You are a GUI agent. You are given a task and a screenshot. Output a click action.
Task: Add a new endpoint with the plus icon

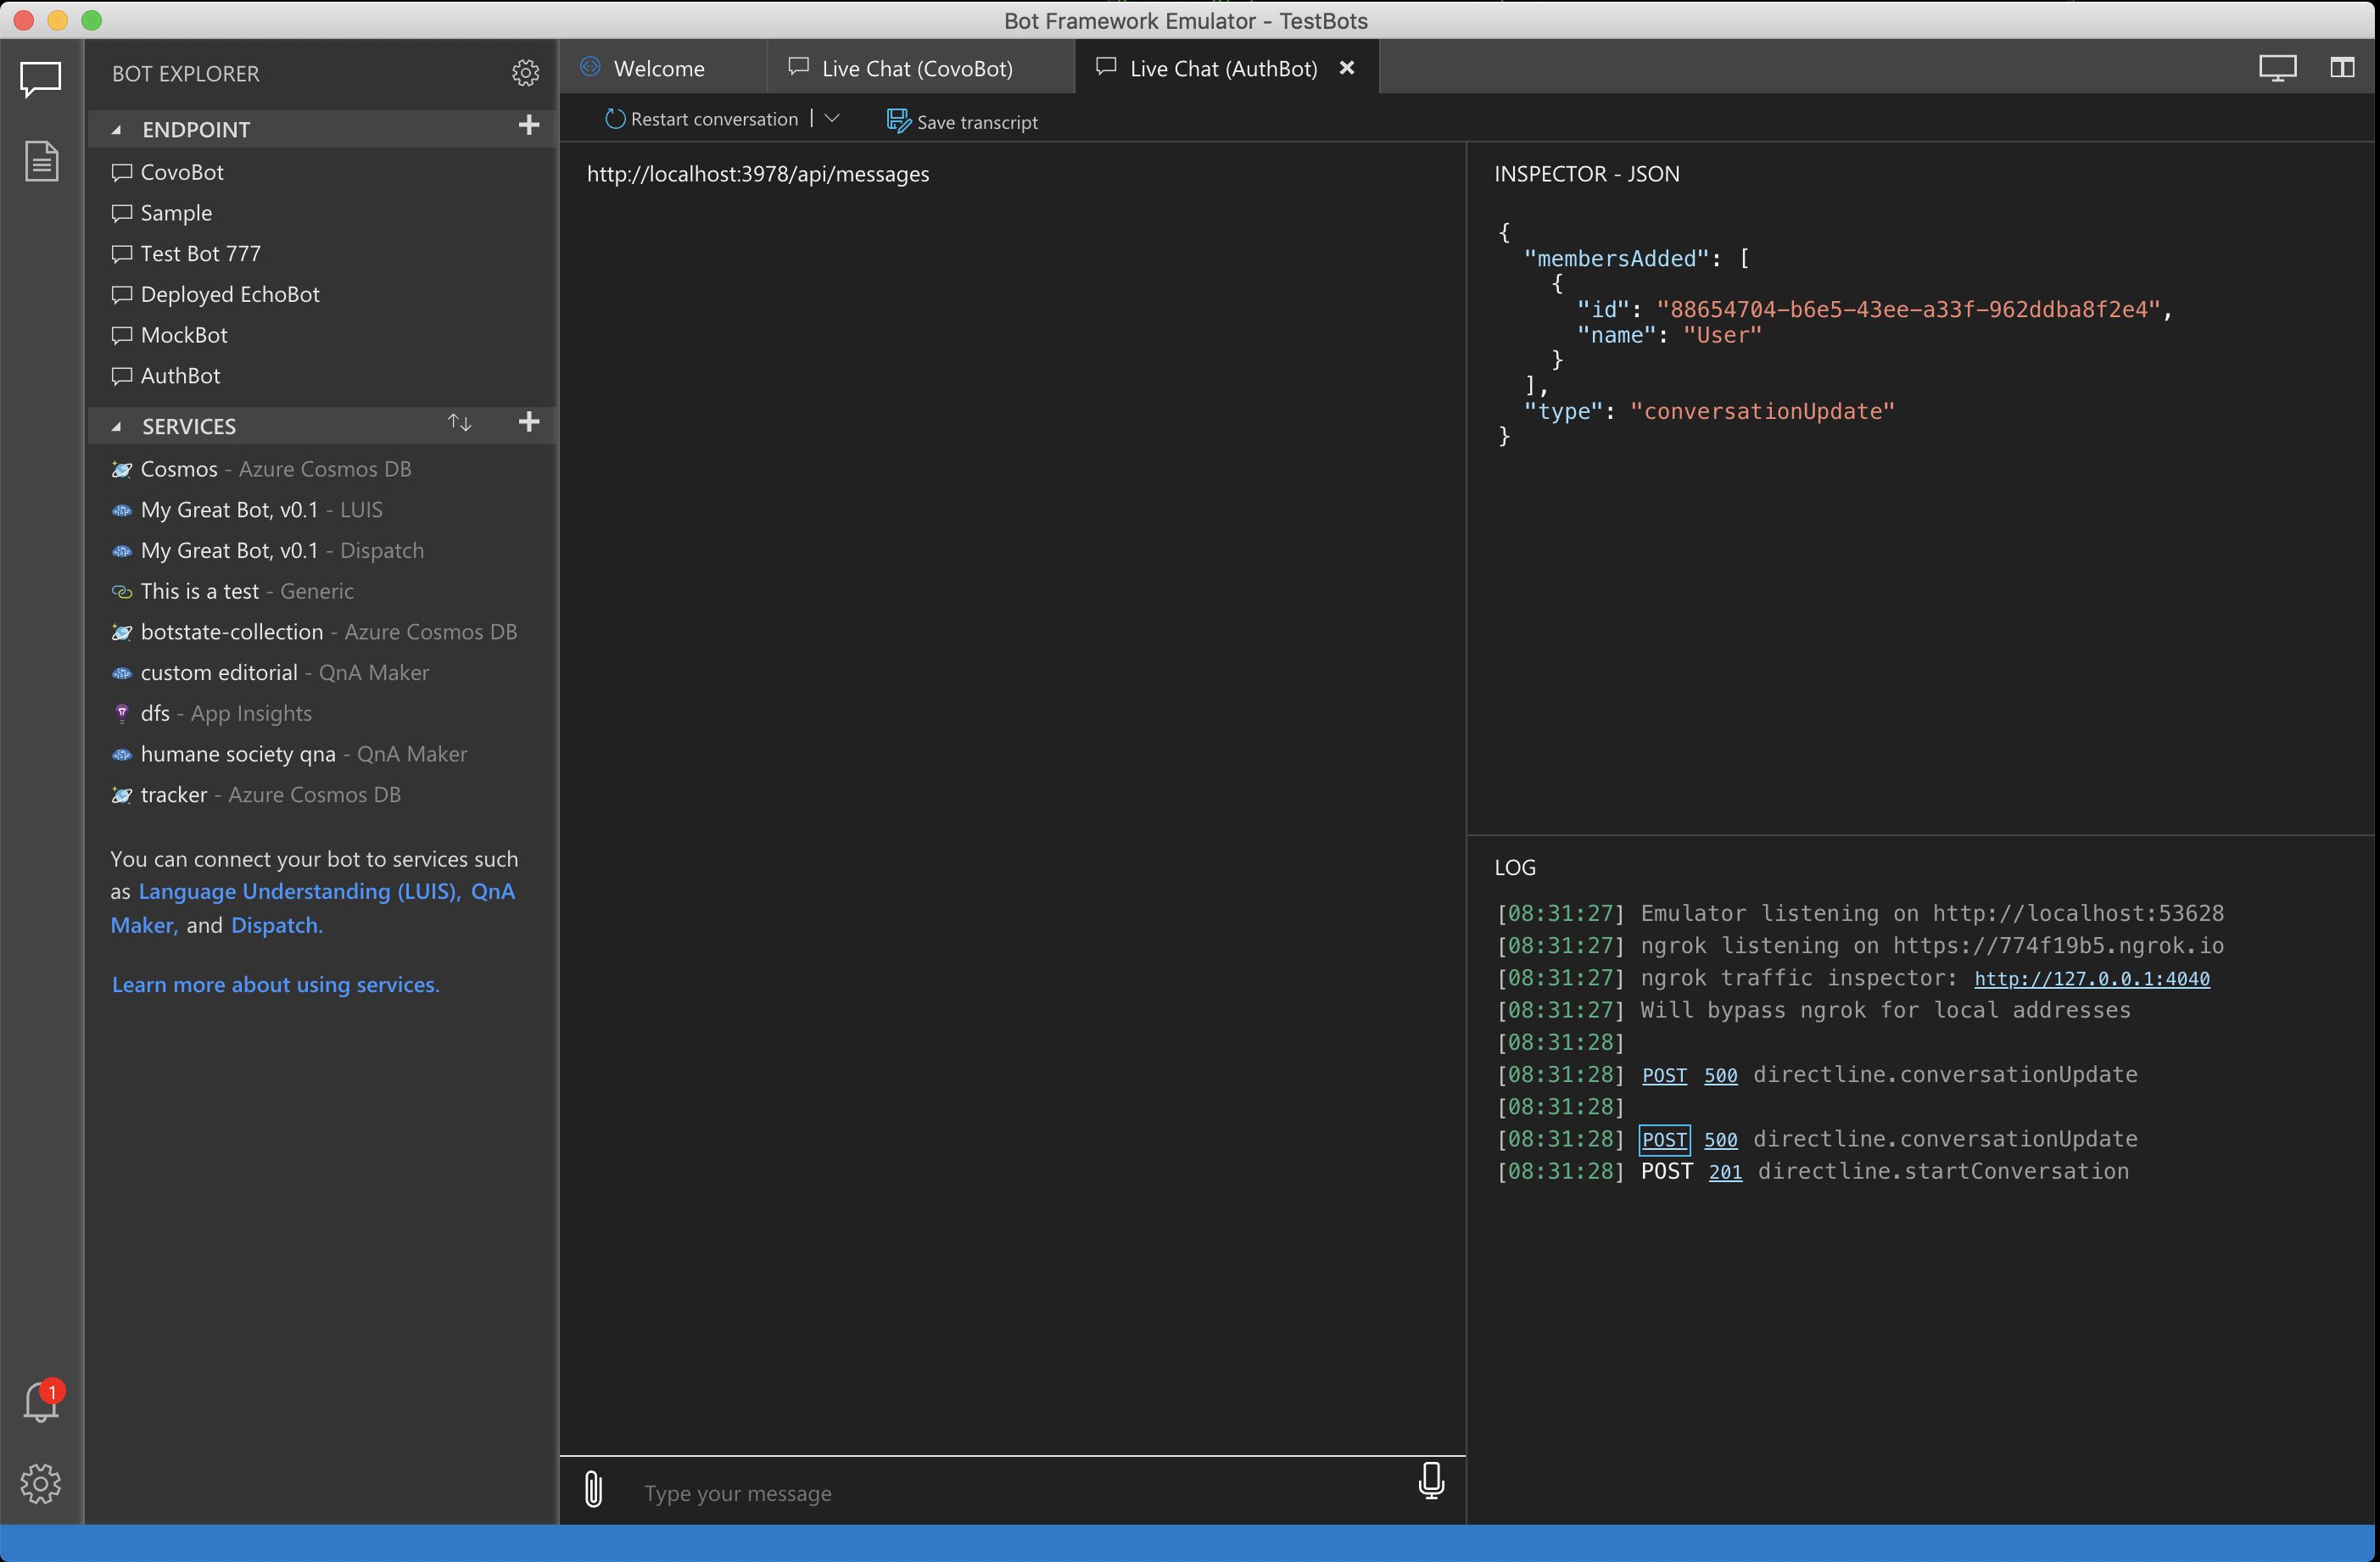pos(529,126)
